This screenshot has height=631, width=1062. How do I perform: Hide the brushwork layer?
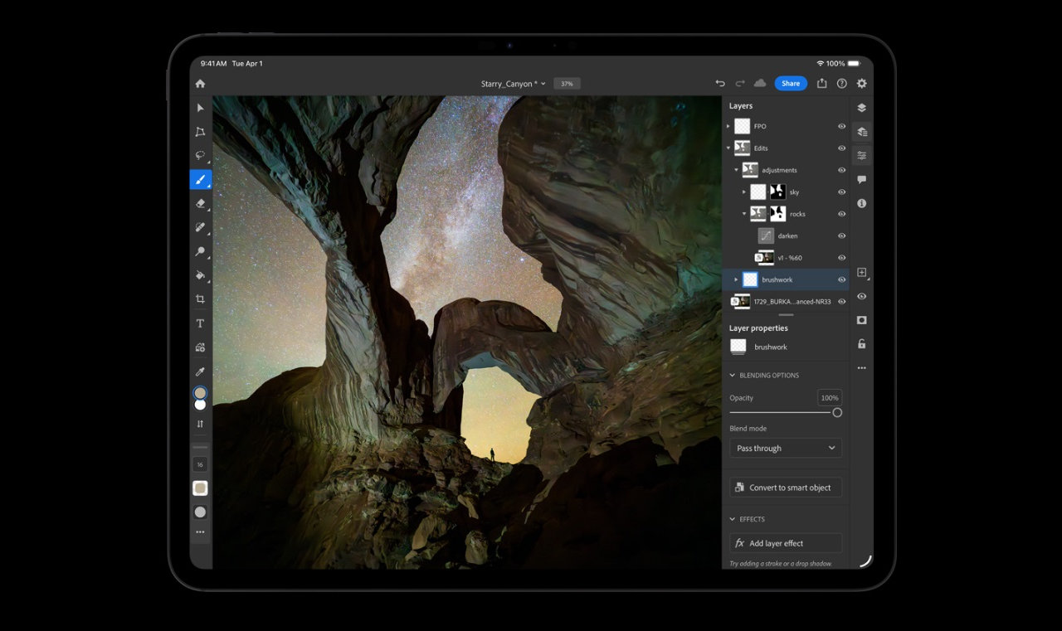841,279
